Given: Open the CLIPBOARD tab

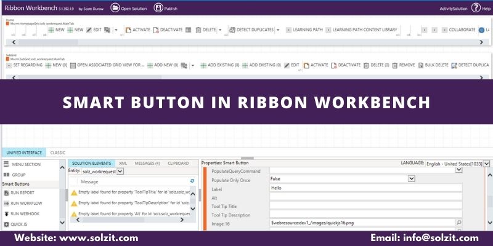Looking at the screenshot, I should pos(178,163).
